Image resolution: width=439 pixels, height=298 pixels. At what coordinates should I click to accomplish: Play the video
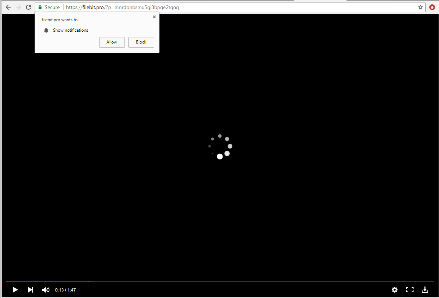(x=15, y=290)
